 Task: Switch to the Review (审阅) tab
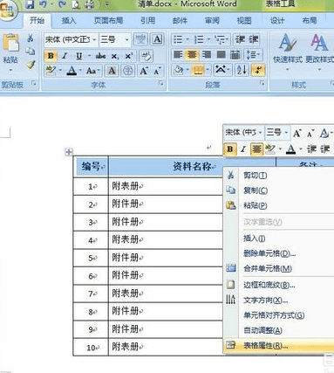212,21
